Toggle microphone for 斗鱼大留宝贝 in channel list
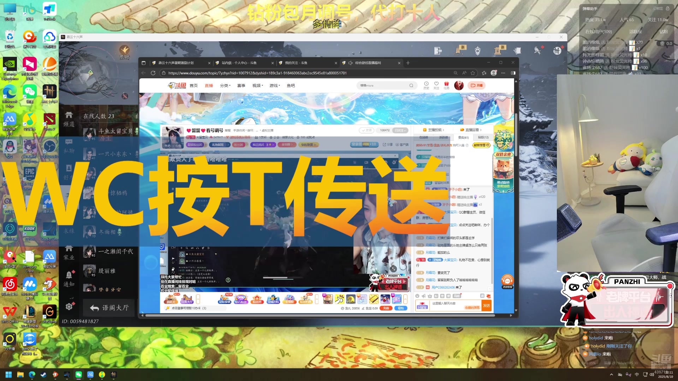This screenshot has width=678, height=381. click(137, 131)
